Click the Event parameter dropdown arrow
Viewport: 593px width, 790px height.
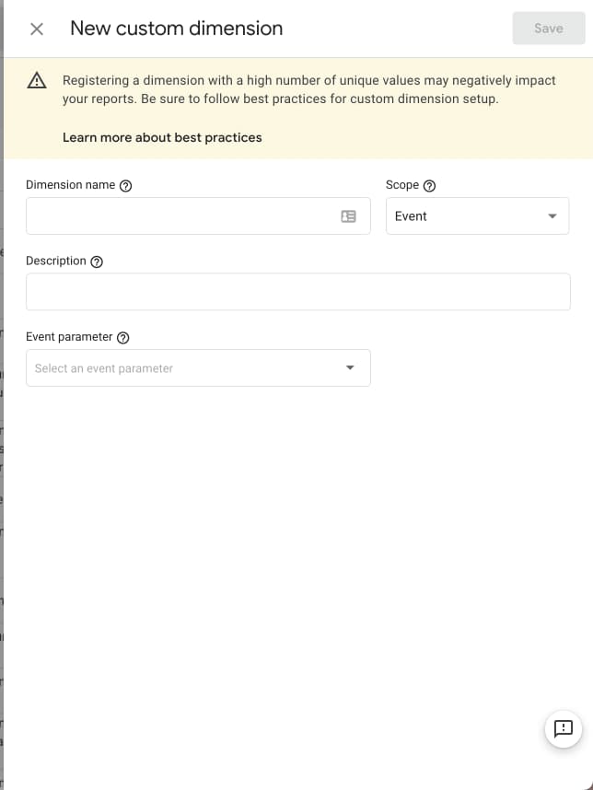(x=350, y=368)
